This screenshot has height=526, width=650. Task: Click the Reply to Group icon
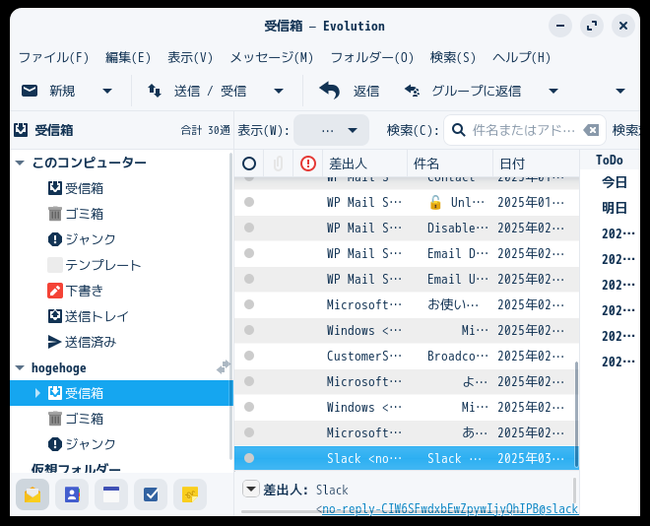click(412, 91)
